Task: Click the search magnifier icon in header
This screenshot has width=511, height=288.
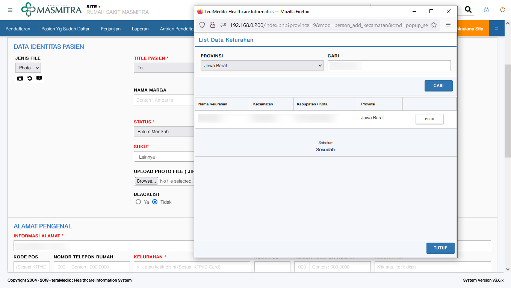Action: point(468,10)
